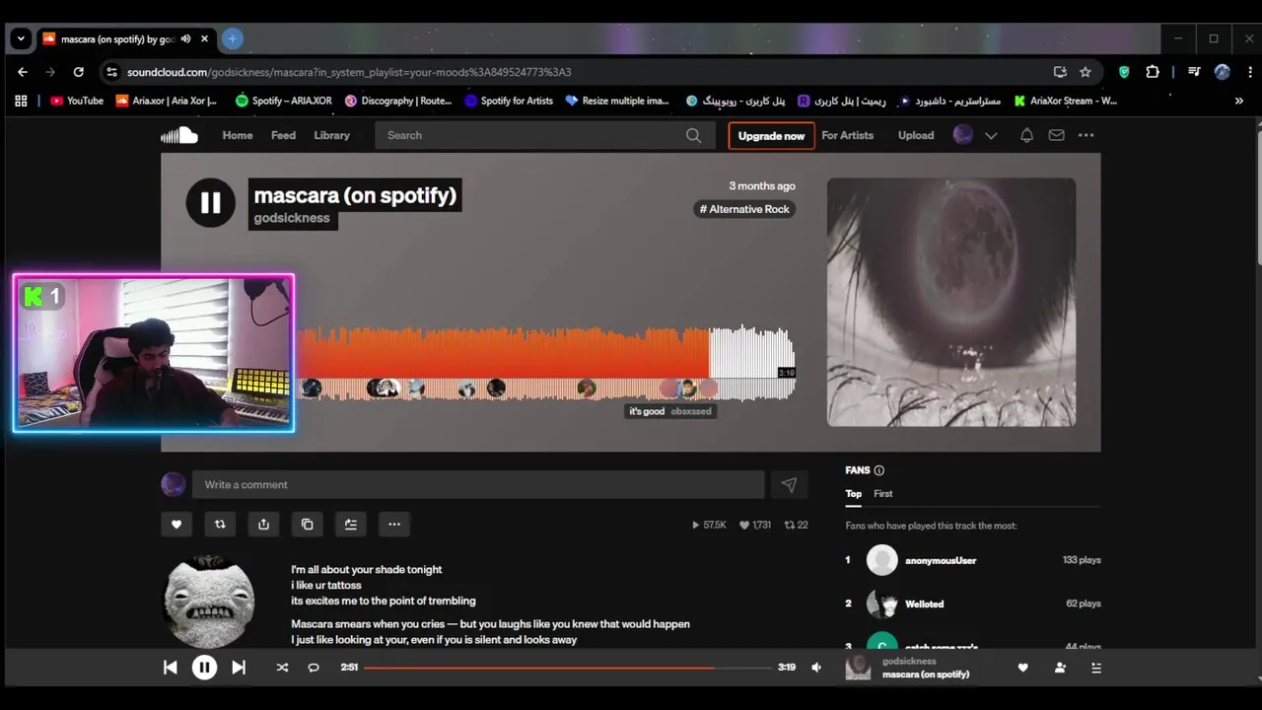This screenshot has height=710, width=1262.
Task: Open the Chrome apps grid icon
Action: (x=21, y=101)
